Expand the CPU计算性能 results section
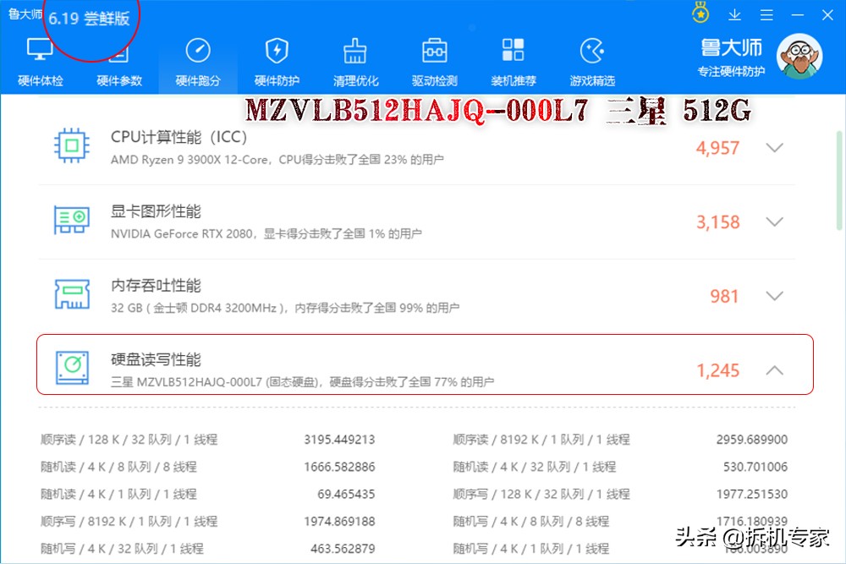 [x=775, y=147]
